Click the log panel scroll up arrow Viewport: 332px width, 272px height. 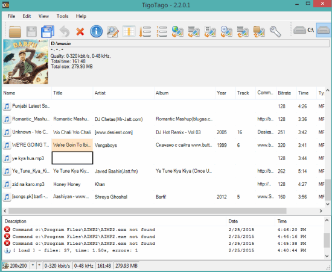(327, 220)
